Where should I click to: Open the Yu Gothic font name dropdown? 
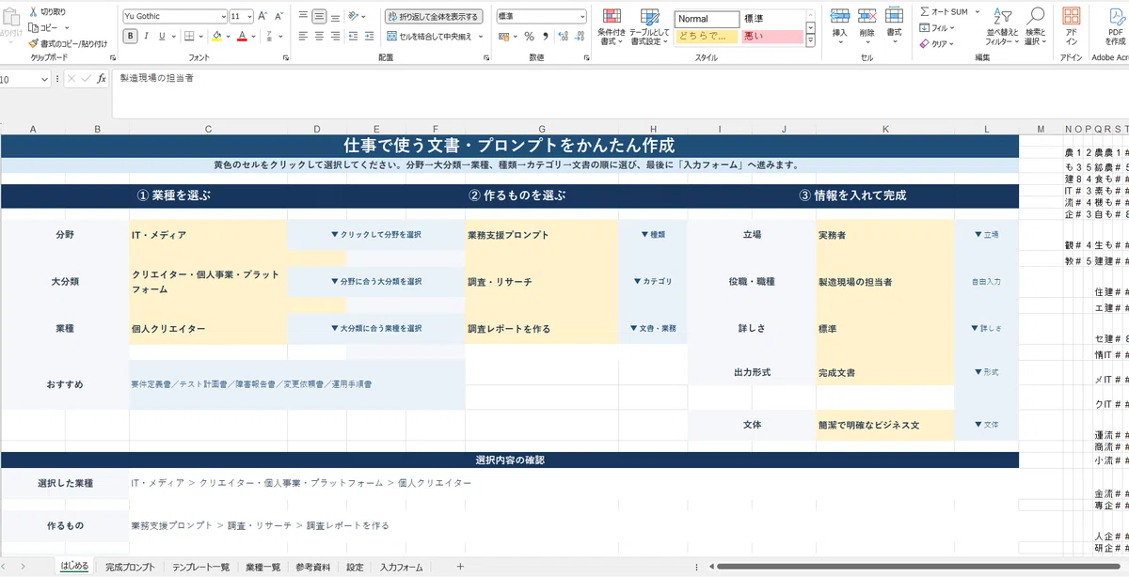[x=223, y=16]
